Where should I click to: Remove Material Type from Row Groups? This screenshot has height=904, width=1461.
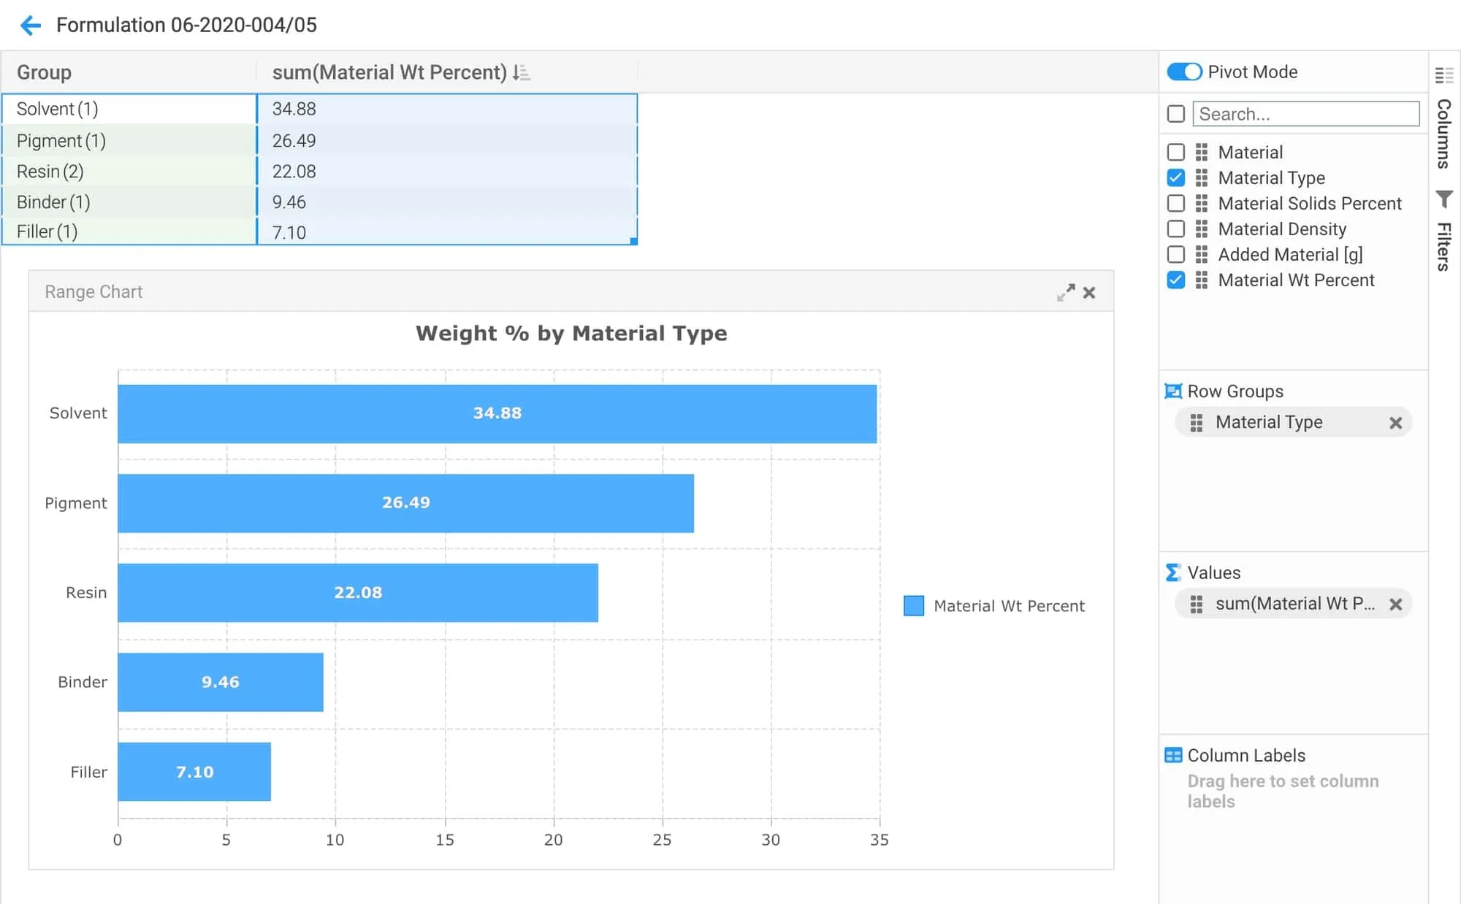1396,422
